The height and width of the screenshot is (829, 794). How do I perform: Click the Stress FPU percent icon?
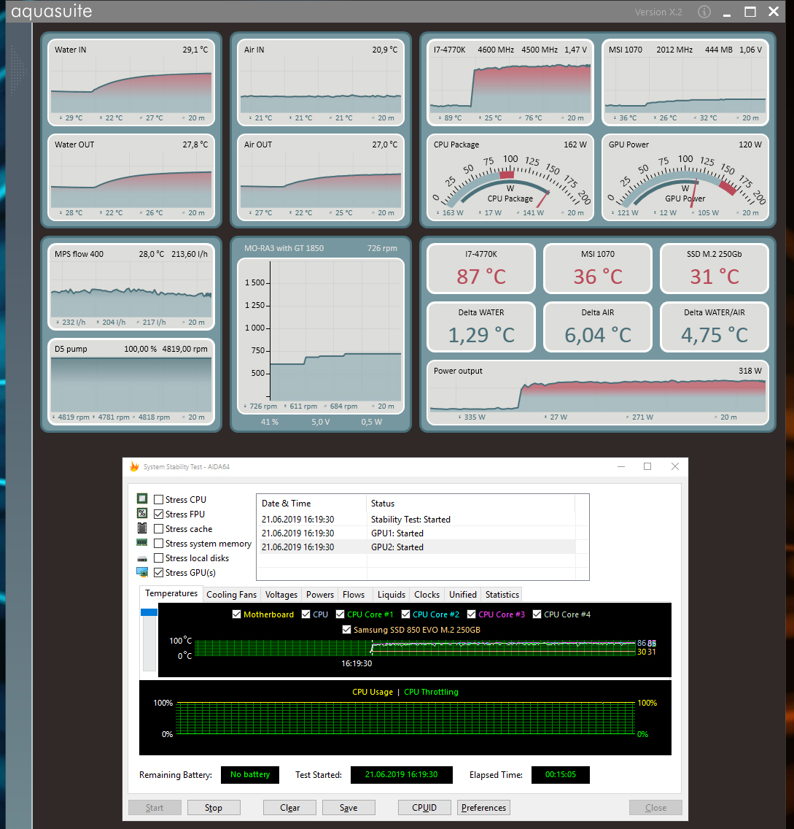pos(142,513)
